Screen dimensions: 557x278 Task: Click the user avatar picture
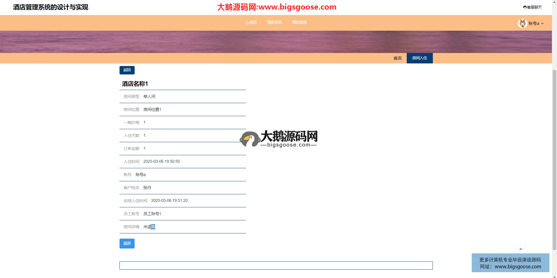click(x=522, y=23)
